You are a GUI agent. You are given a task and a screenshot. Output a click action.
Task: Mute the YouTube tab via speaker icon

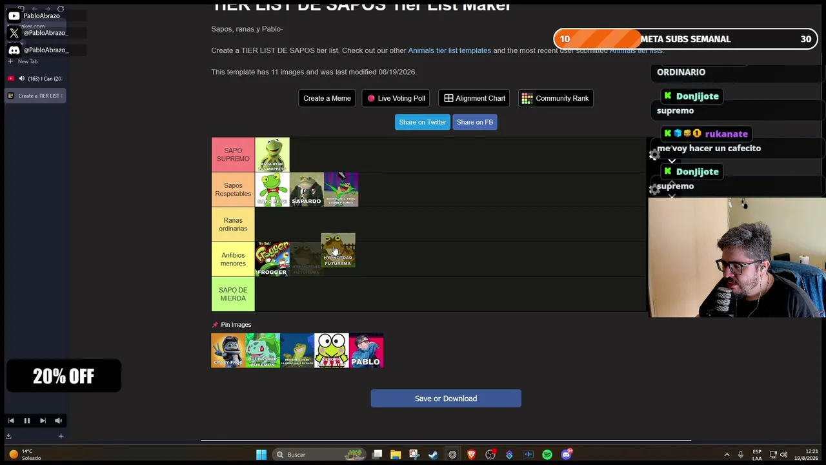21,79
